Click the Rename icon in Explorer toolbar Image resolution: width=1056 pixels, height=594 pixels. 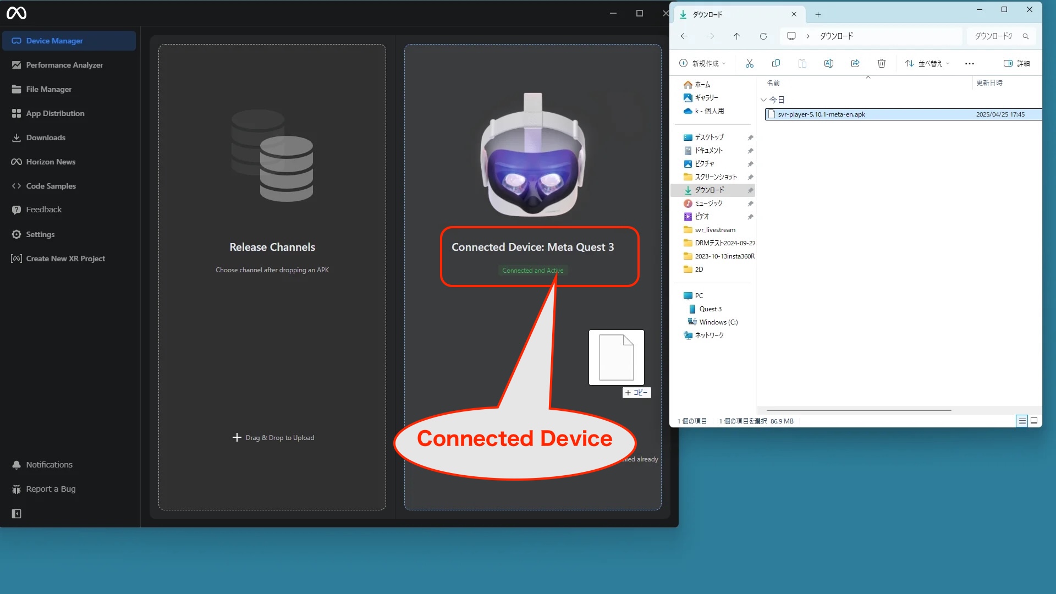(828, 63)
